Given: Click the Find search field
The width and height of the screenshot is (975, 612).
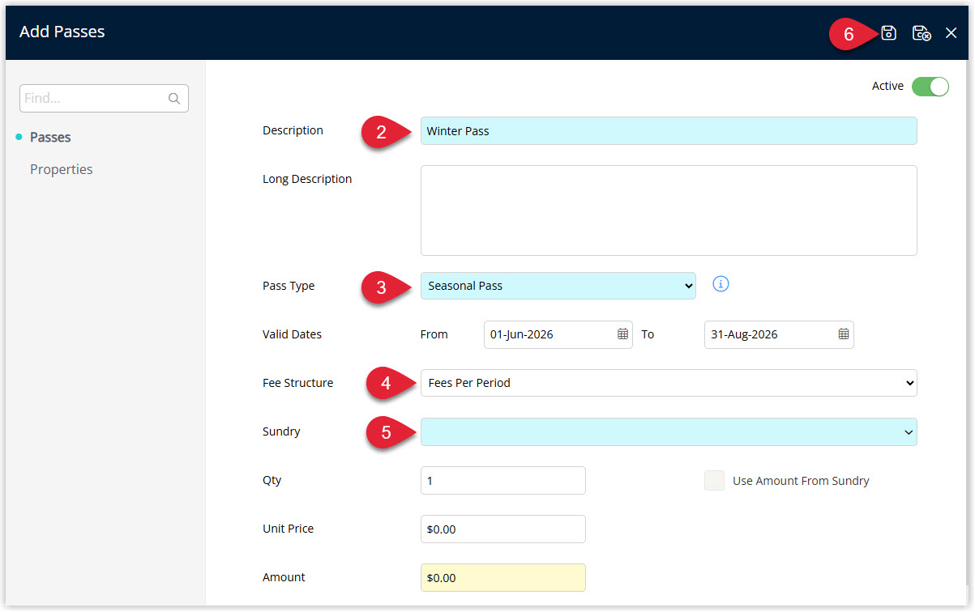Looking at the screenshot, I should [104, 99].
